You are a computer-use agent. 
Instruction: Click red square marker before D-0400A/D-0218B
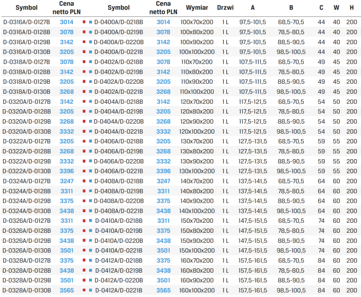[x=84, y=22]
